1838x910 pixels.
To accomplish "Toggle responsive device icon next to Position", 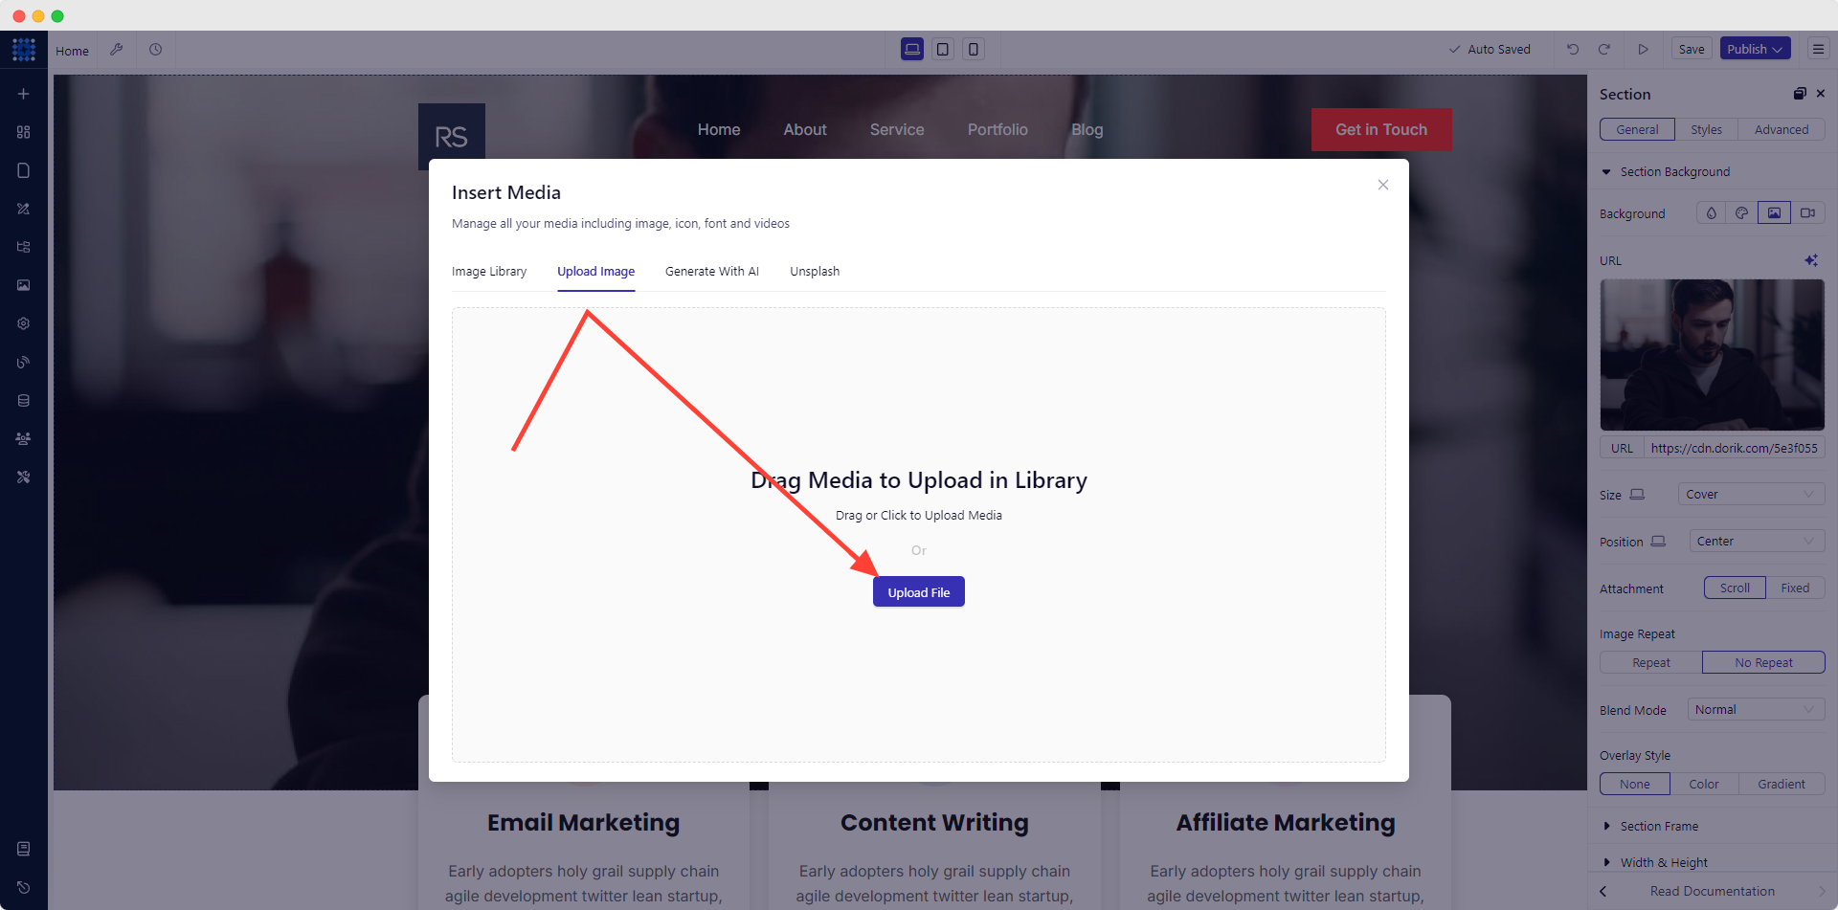I will pos(1658,542).
